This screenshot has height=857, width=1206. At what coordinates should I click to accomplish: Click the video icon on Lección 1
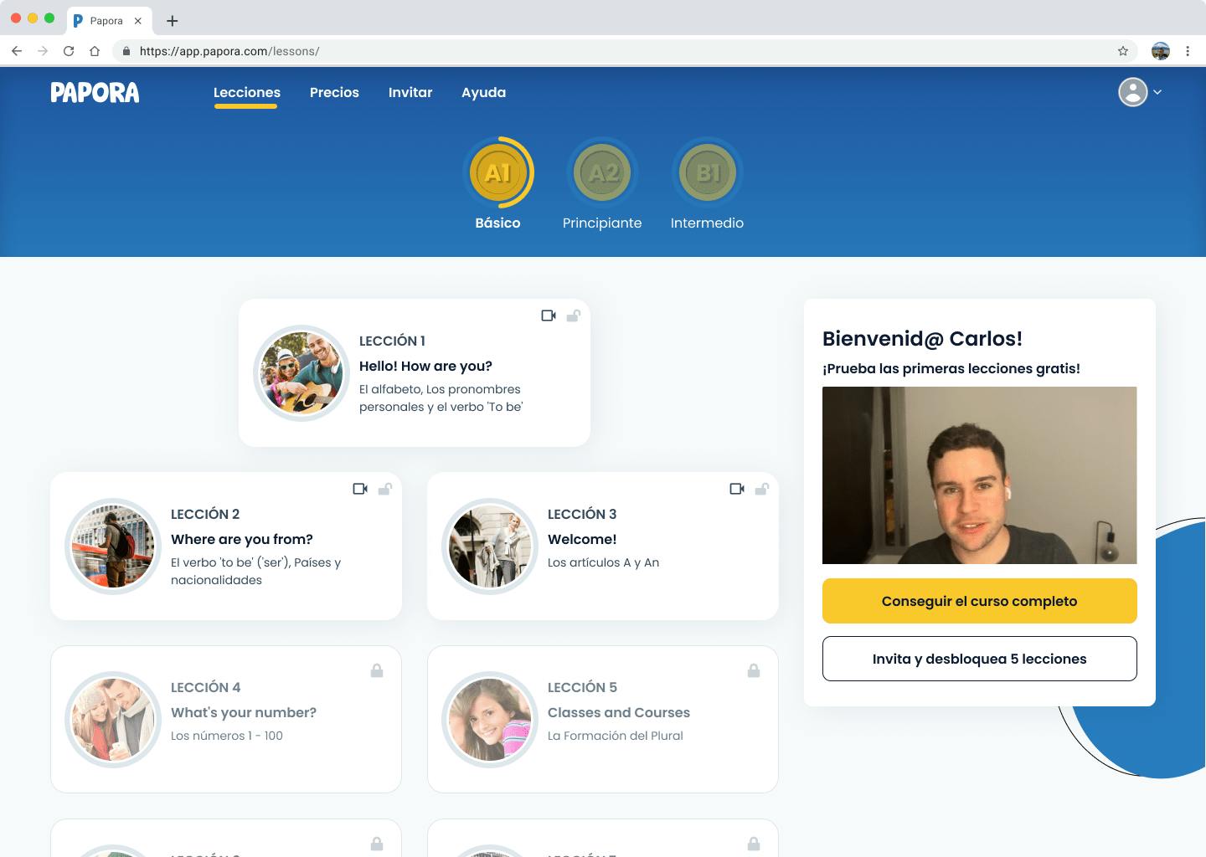(549, 316)
